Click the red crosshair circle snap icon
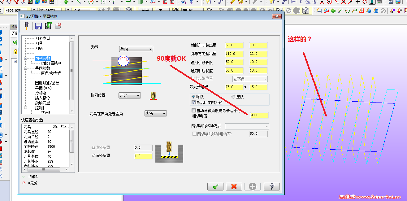Image resolution: width=407 pixels, height=201 pixels. (329, 2)
